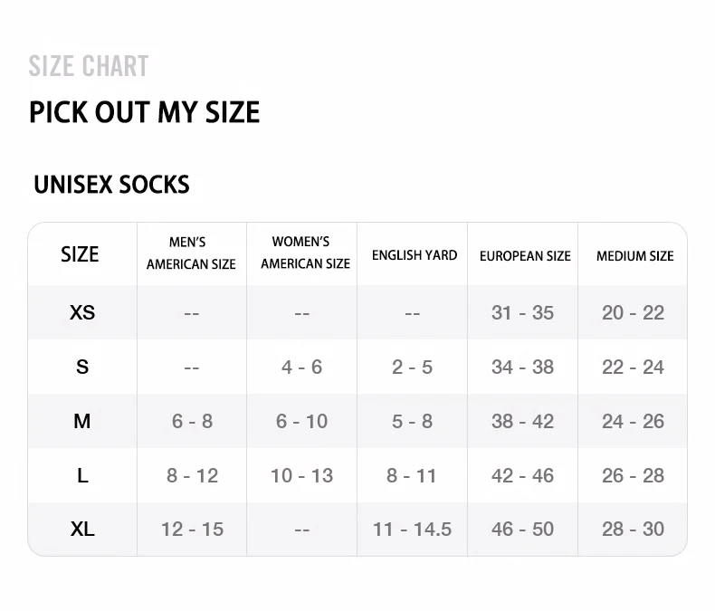Image resolution: width=715 pixels, height=611 pixels.
Task: Click the SIZE CHART heading
Action: pyautogui.click(x=88, y=66)
